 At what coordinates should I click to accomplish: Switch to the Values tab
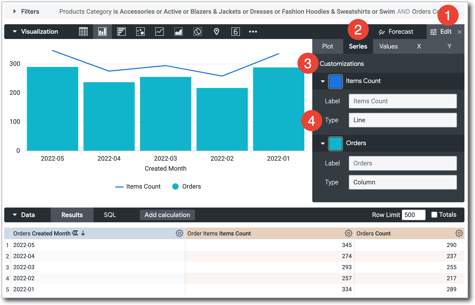pyautogui.click(x=388, y=46)
